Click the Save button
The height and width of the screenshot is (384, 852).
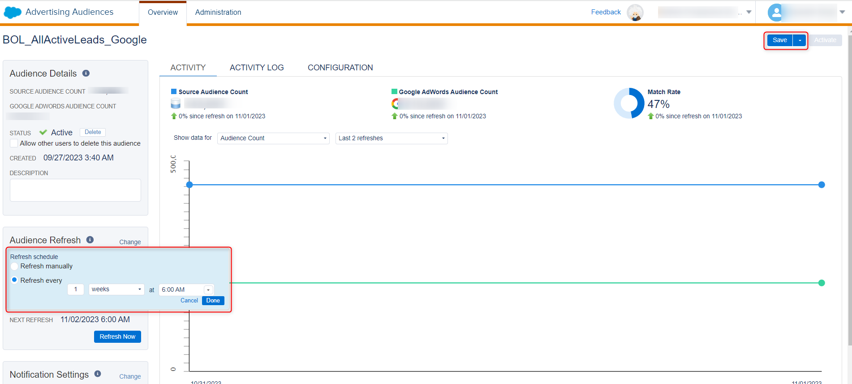click(780, 40)
